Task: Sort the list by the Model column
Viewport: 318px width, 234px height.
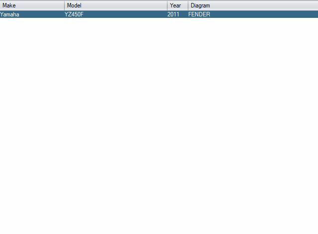Action: 115,5
